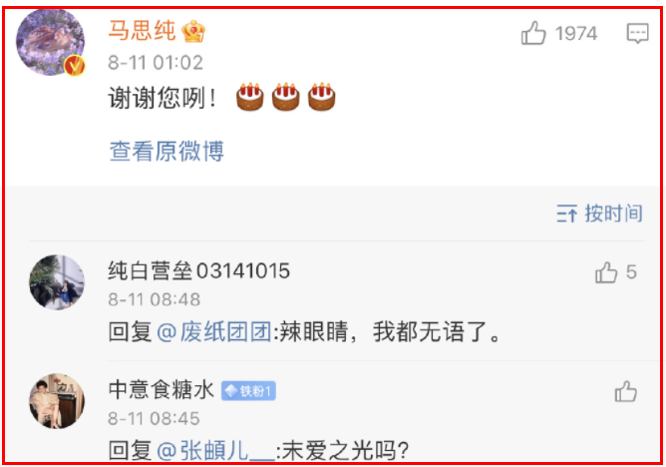This screenshot has height=467, width=666.
Task: Open 纯白营垒03141015 user profile name
Action: [198, 270]
